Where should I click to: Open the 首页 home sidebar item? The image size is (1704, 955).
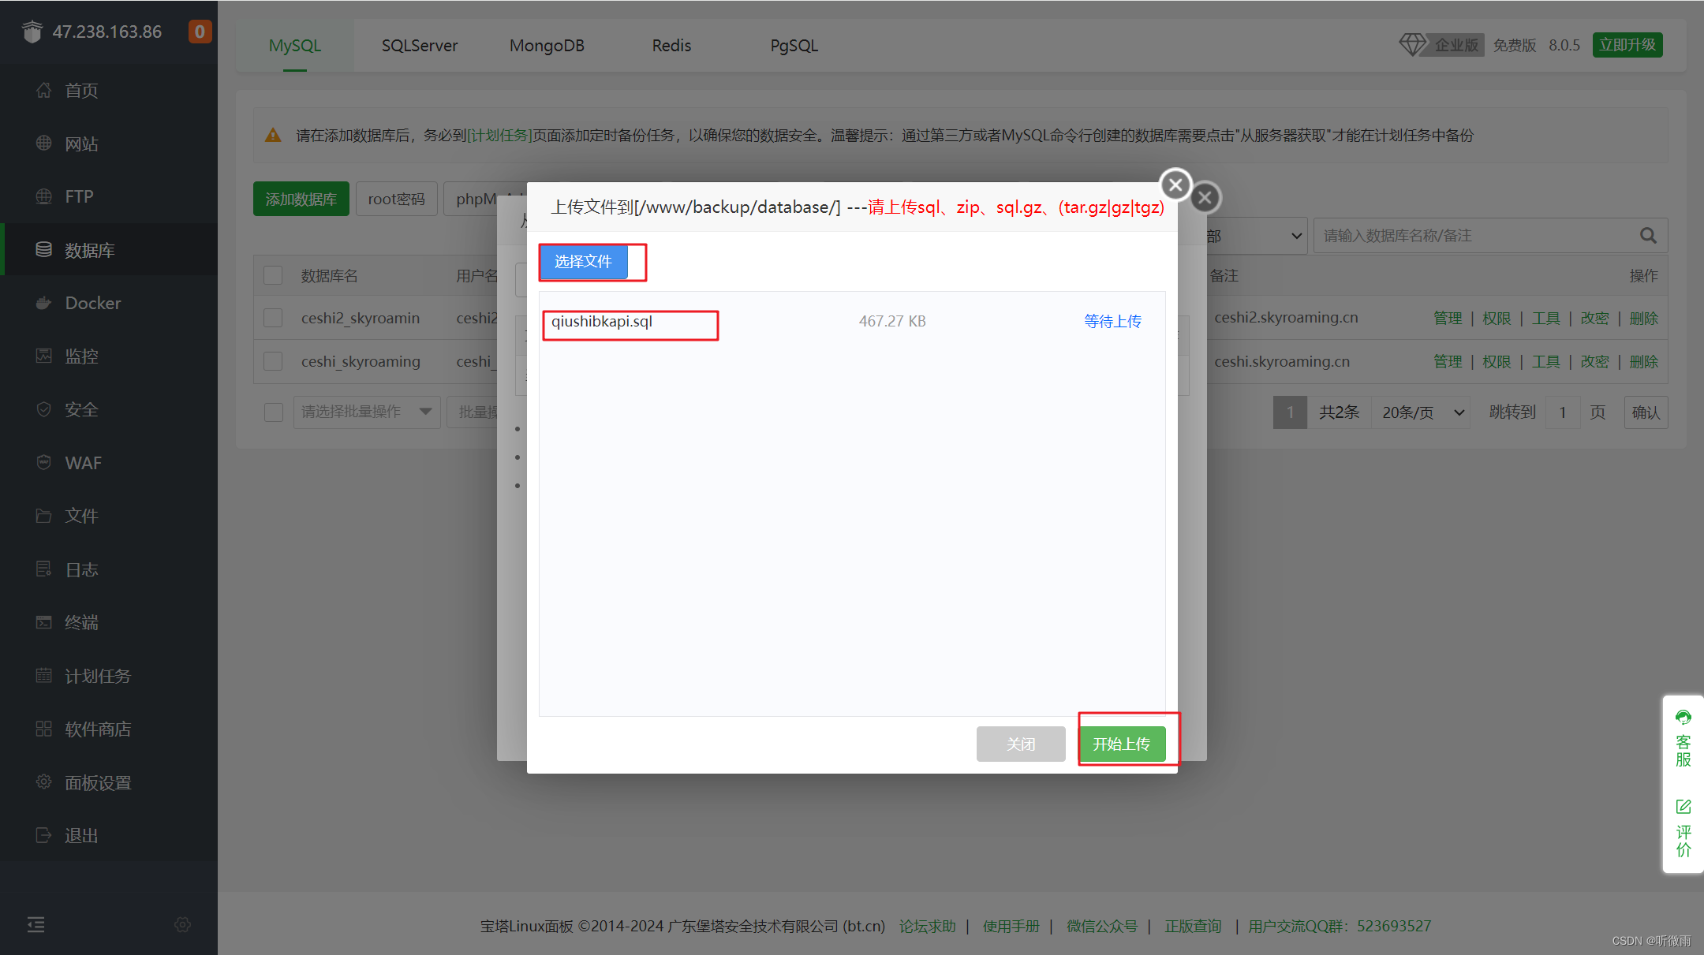point(109,91)
